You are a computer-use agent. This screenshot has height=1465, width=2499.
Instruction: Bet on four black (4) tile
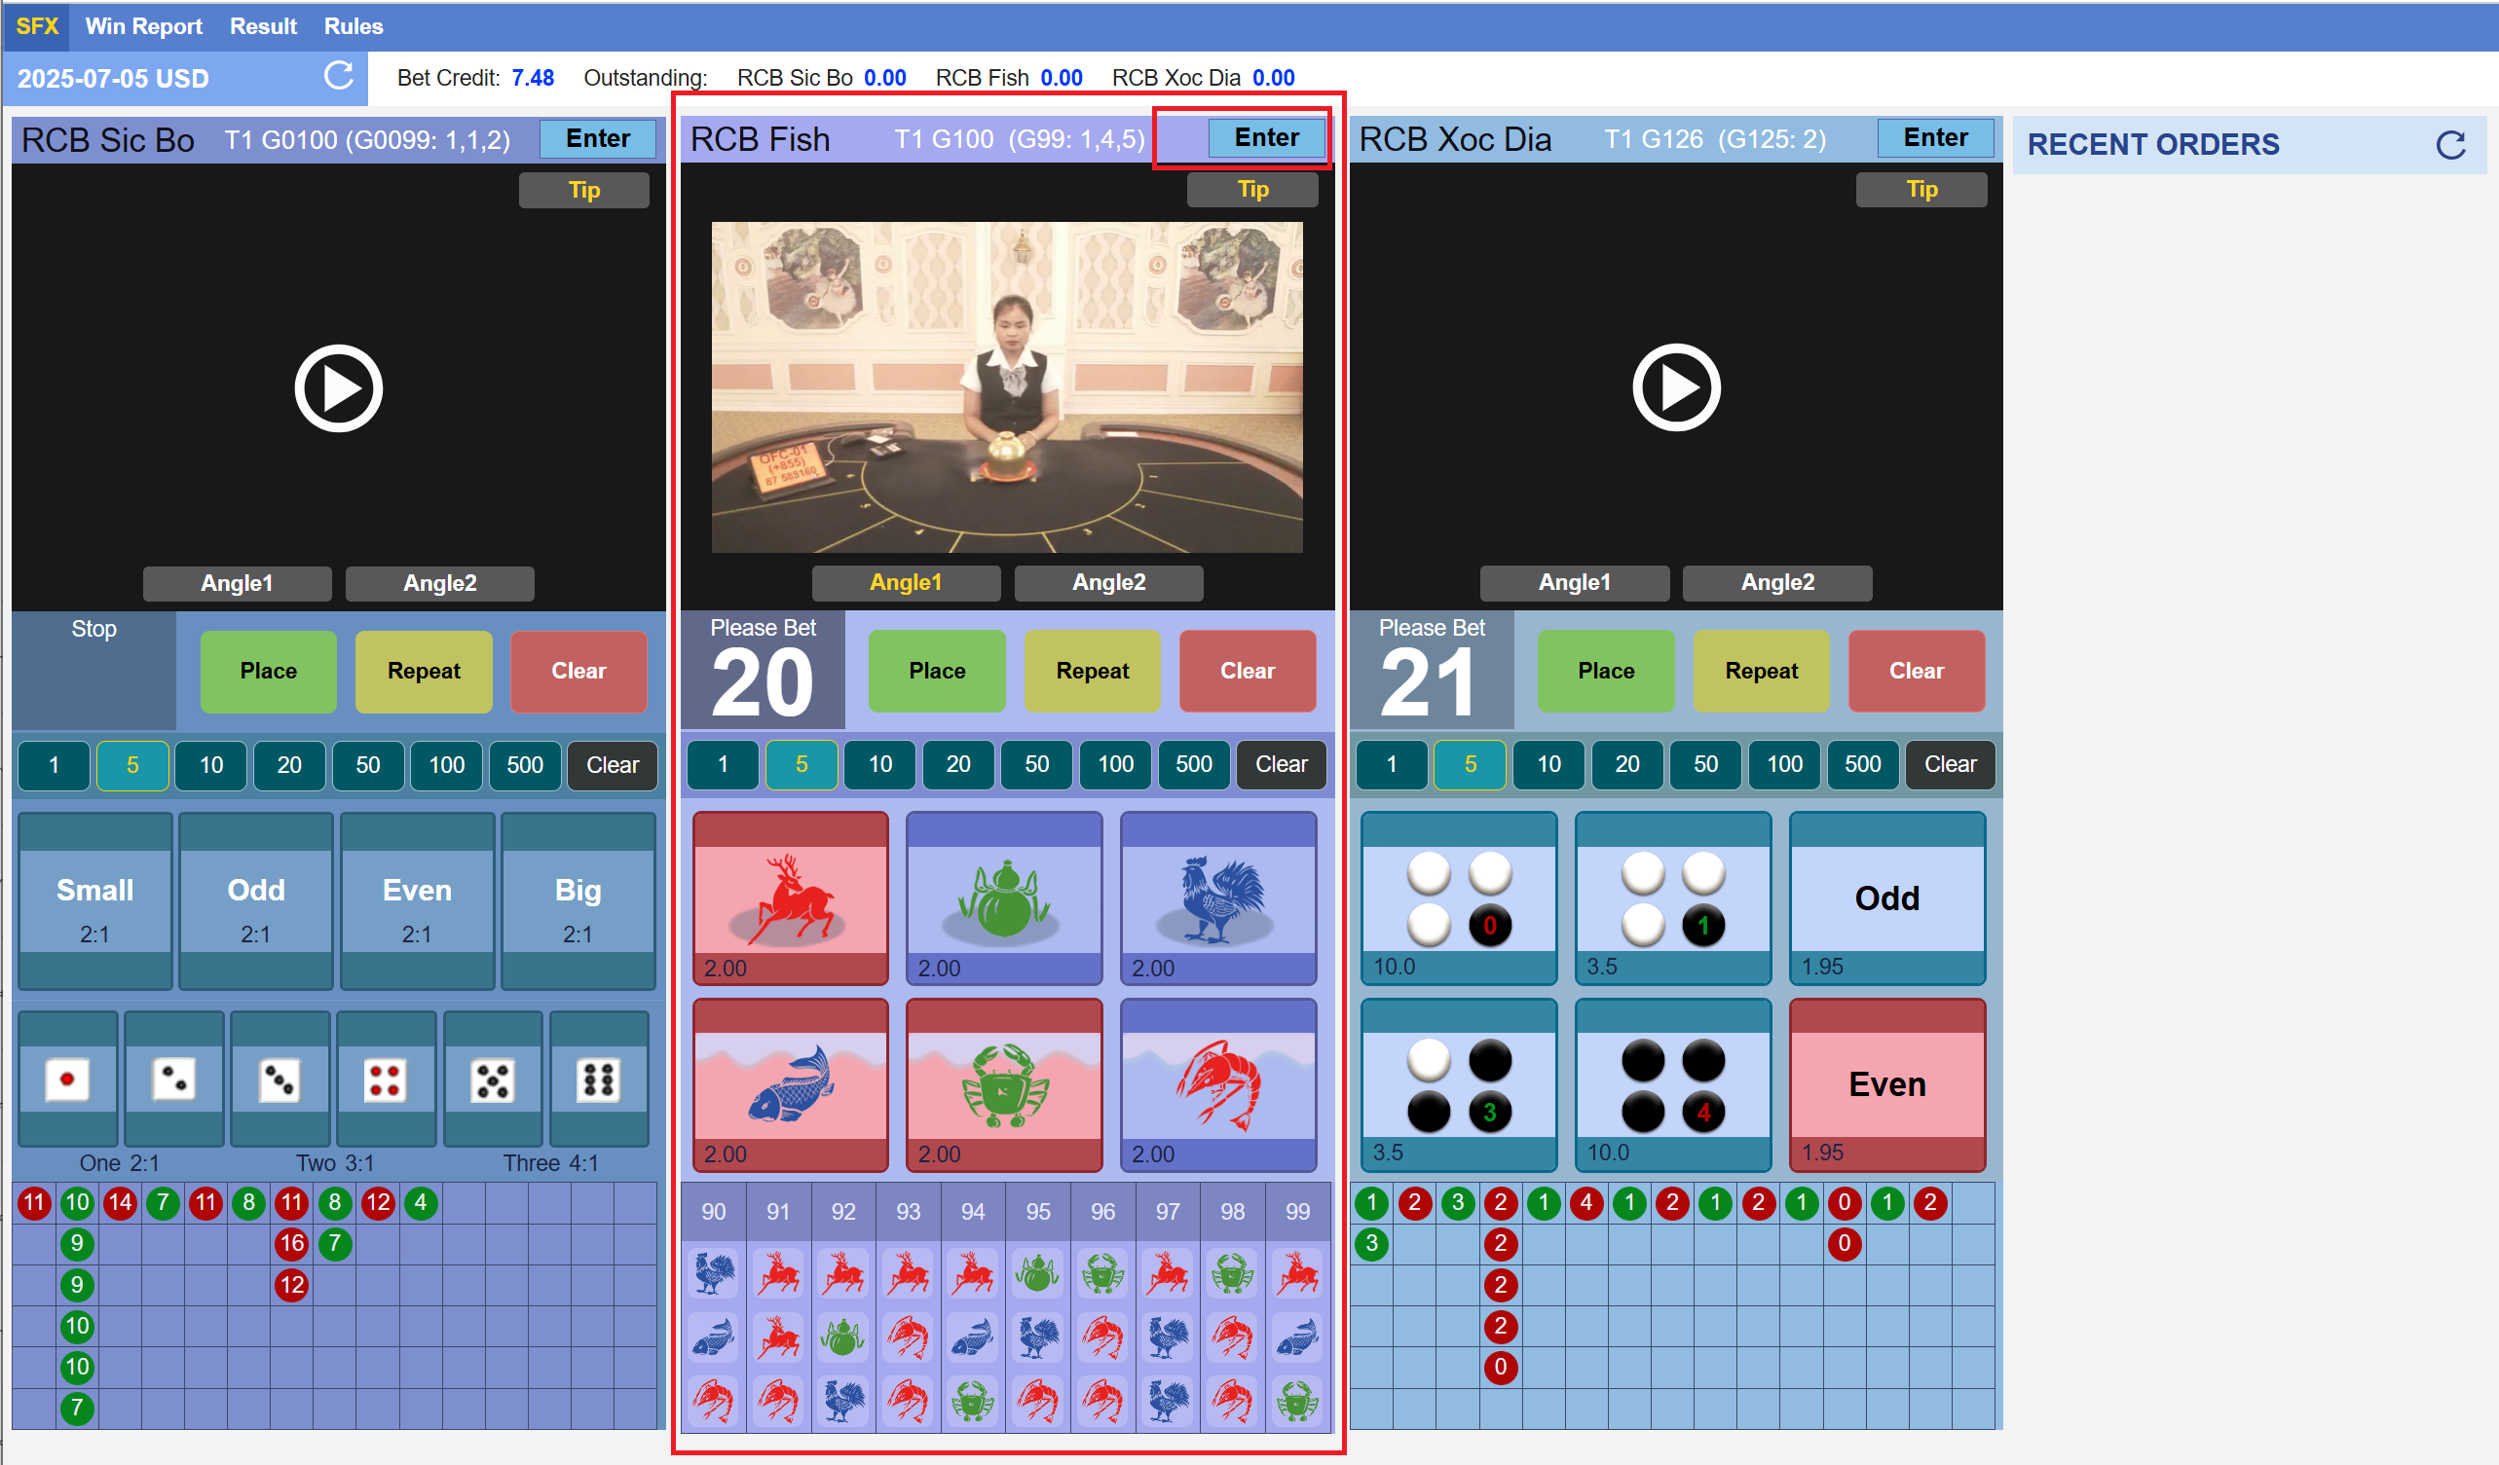1673,1084
